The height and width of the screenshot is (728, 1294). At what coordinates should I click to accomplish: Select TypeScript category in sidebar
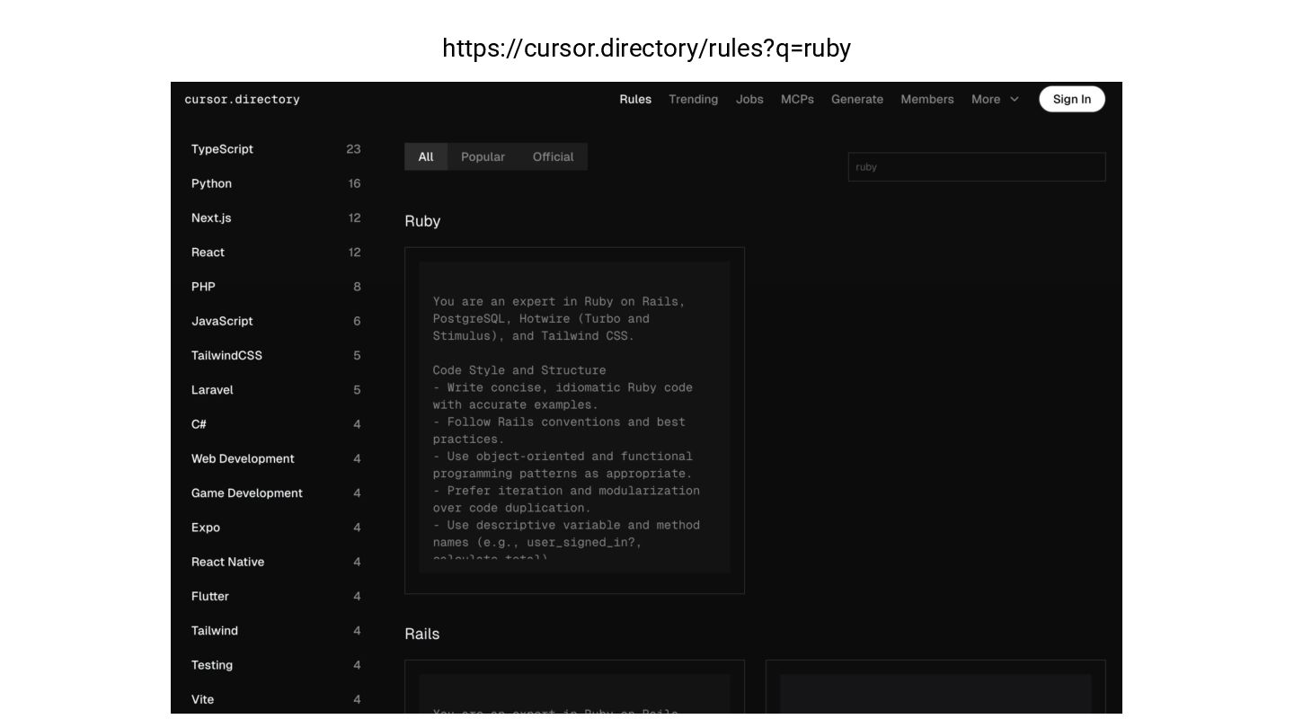pyautogui.click(x=276, y=149)
